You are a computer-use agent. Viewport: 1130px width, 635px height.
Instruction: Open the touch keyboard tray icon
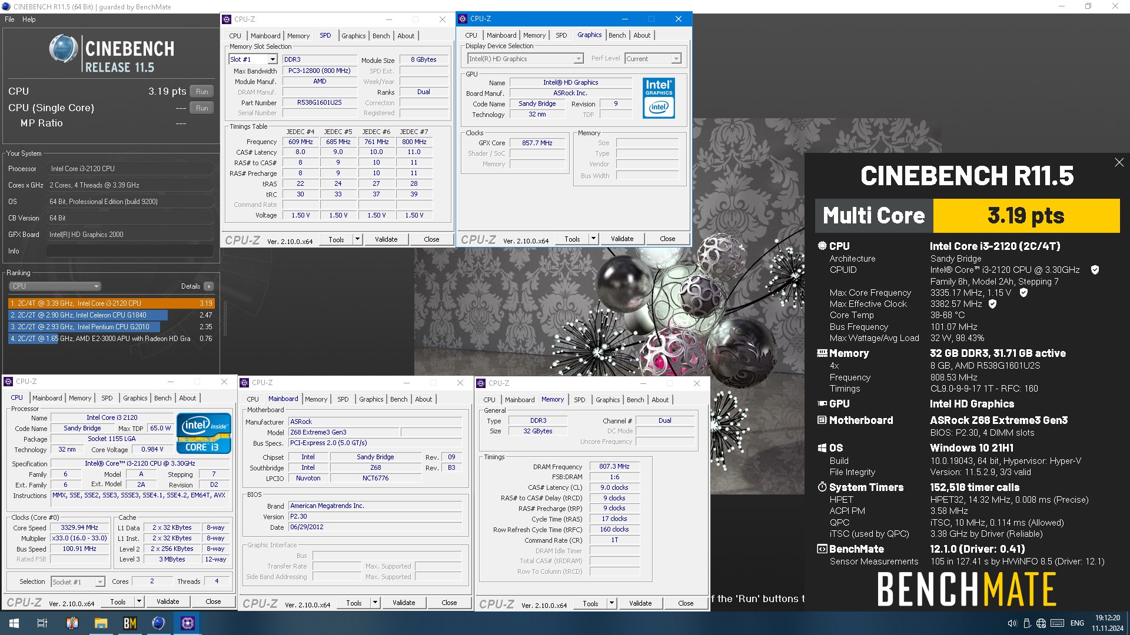[1057, 623]
